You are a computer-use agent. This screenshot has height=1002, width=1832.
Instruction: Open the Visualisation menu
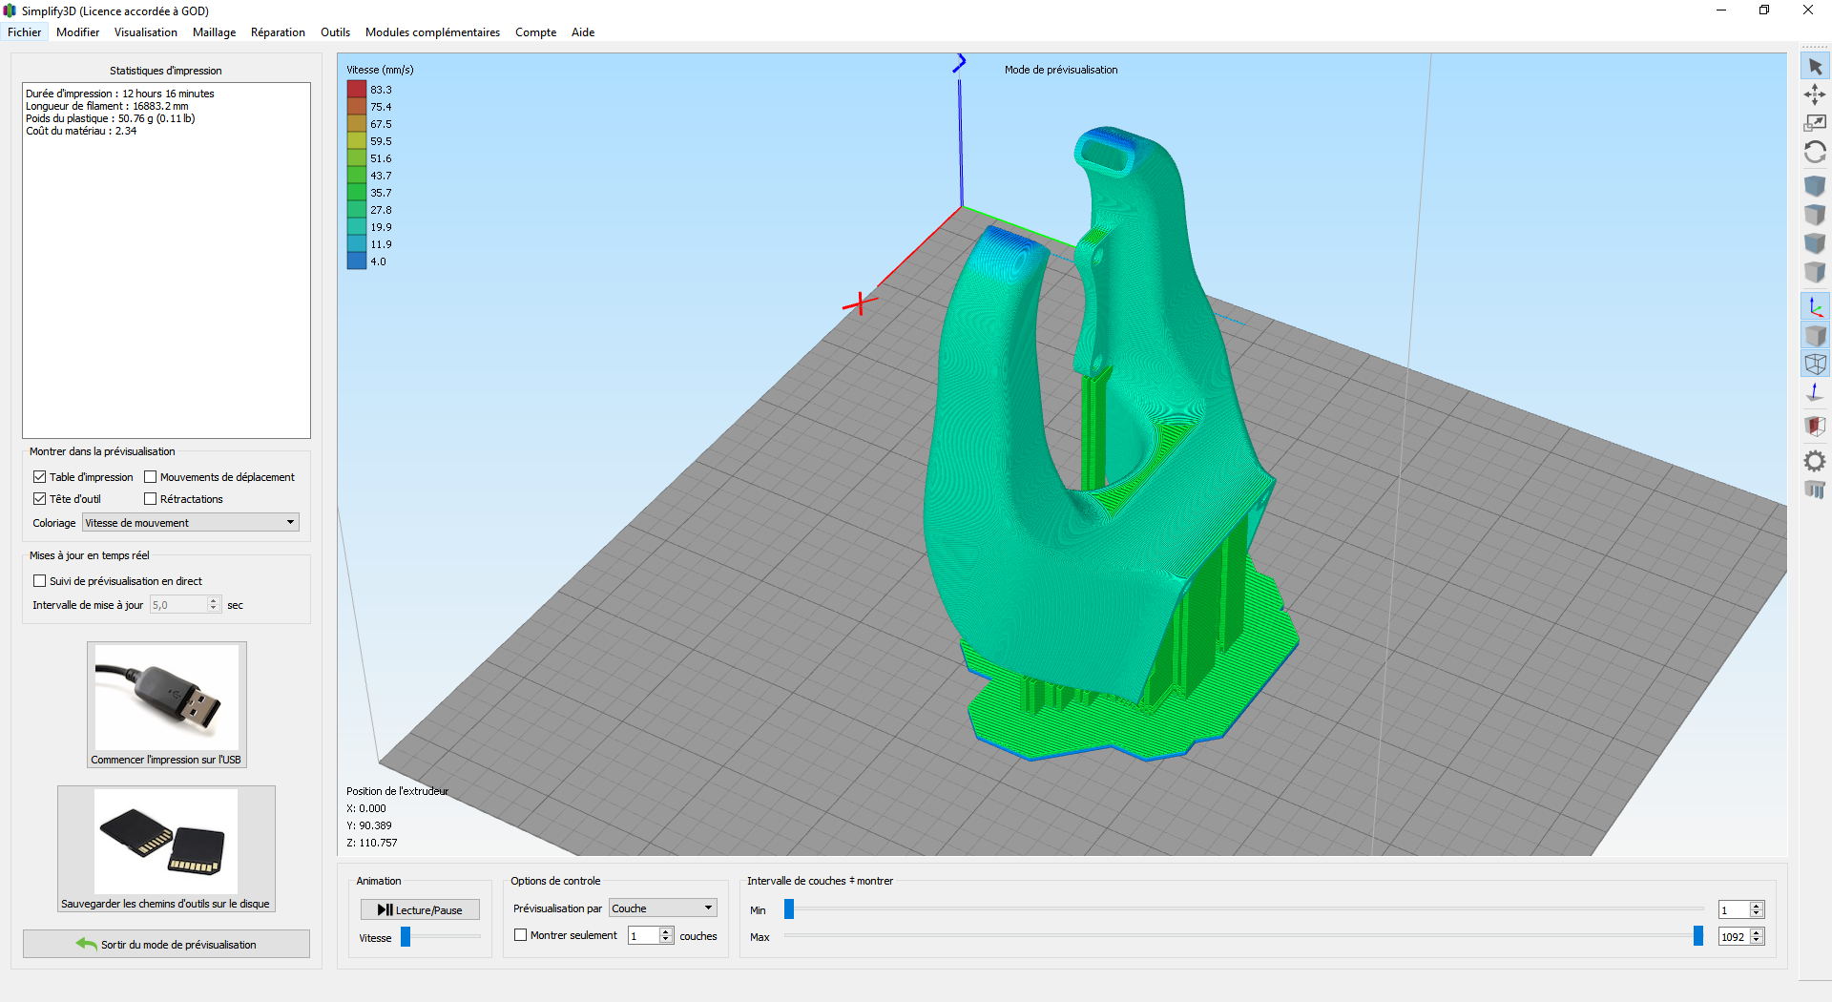pyautogui.click(x=146, y=31)
